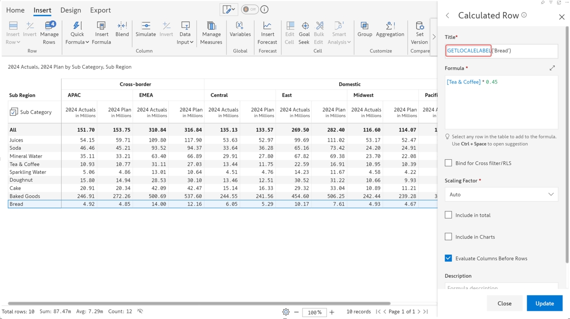Viewport: 570px width, 319px height.
Task: Uncheck Evaluate Columns Before Rows
Action: [x=448, y=258]
